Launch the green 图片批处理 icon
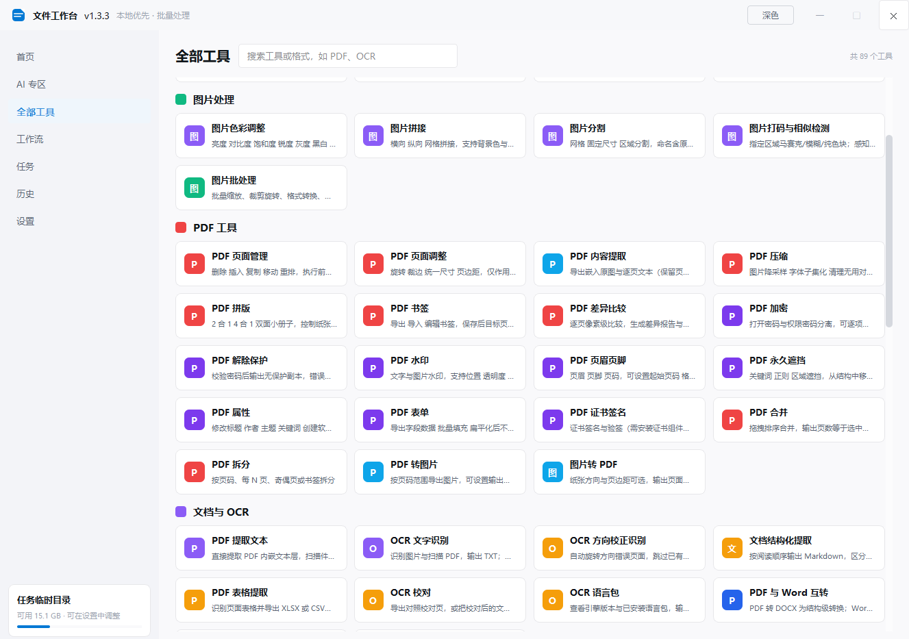The image size is (909, 639). coord(195,188)
